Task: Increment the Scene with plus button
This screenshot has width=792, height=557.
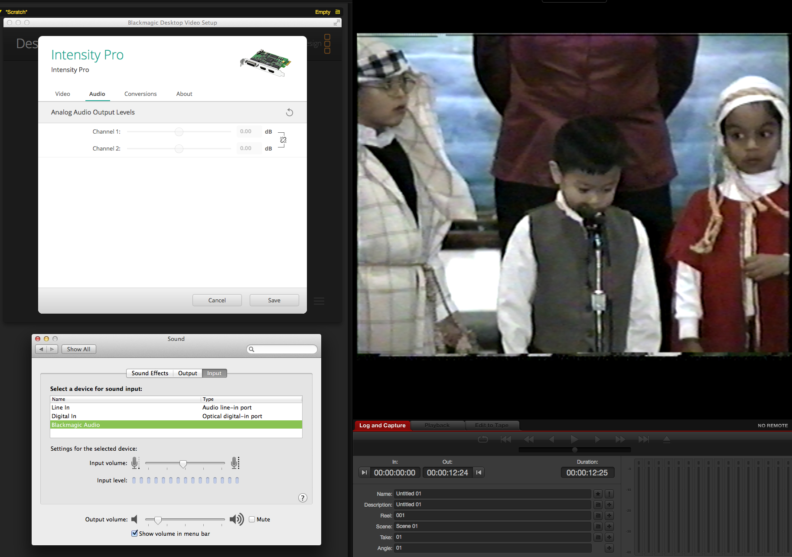Action: [609, 526]
